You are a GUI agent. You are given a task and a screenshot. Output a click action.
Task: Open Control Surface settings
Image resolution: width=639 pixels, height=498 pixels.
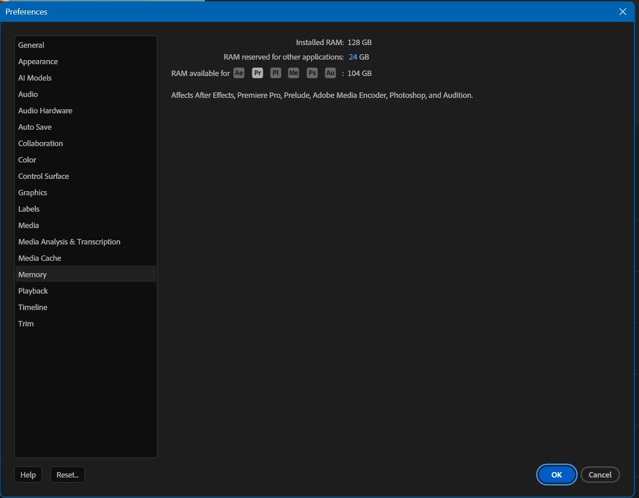click(86, 176)
